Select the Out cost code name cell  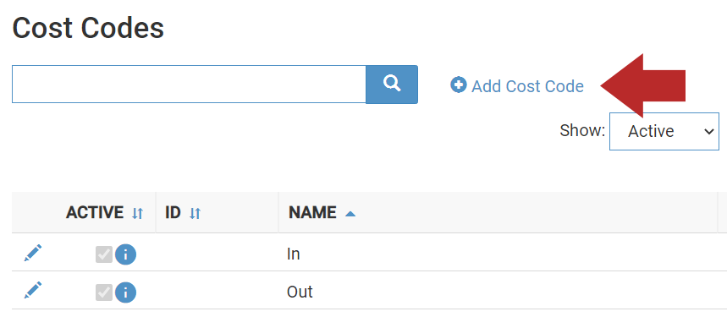(498, 292)
